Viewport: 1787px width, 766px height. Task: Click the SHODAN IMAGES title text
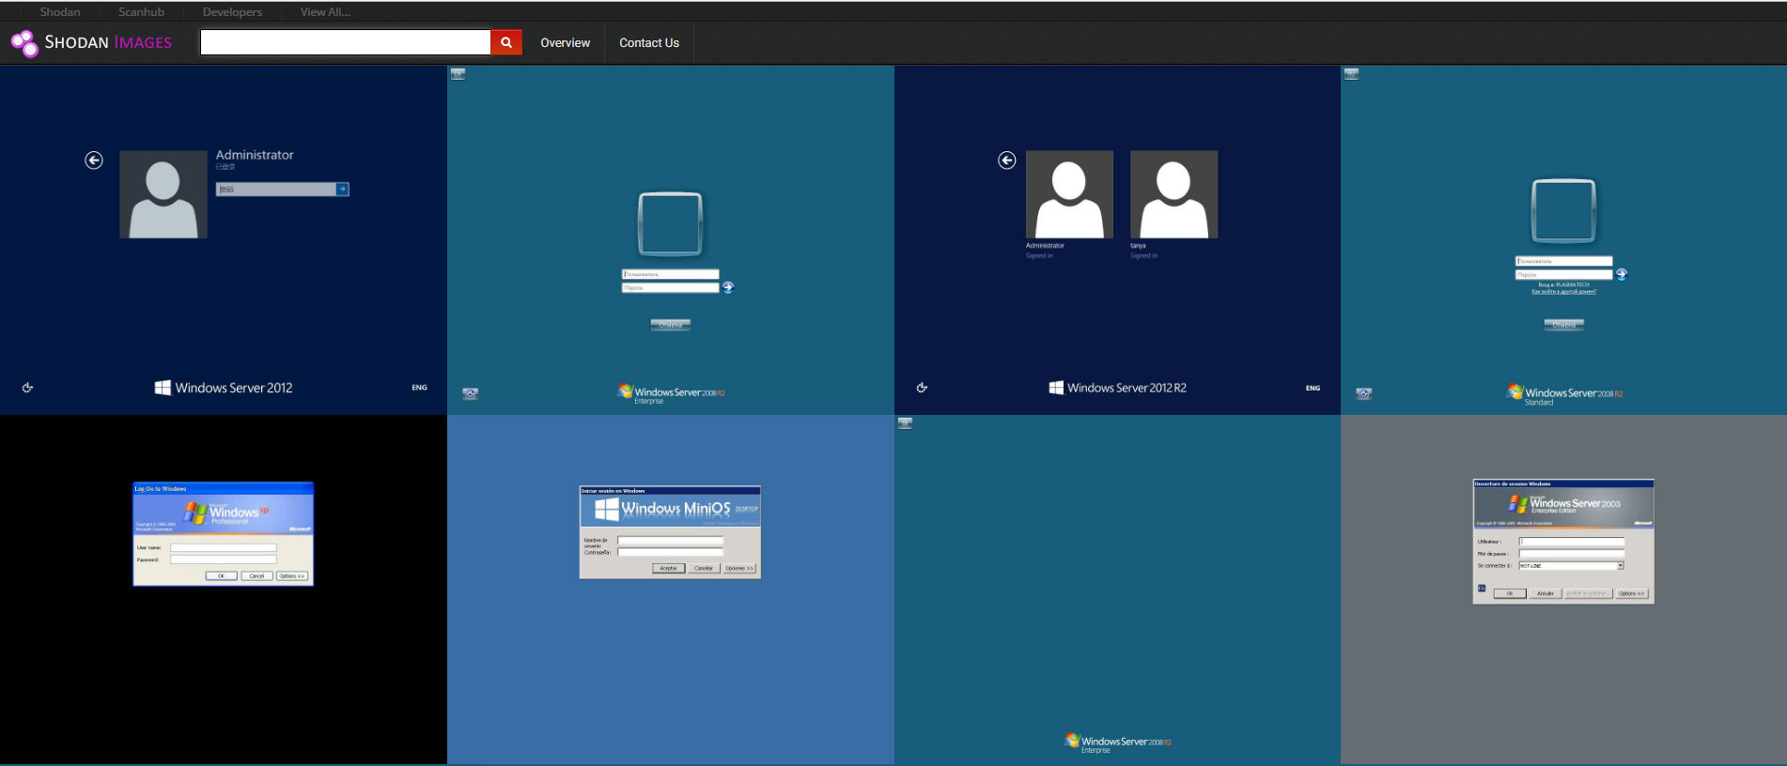click(108, 43)
